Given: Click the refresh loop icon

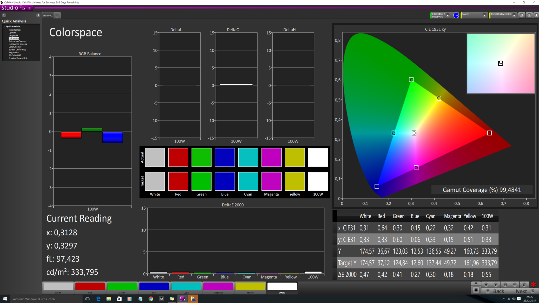Looking at the screenshot, I should coord(524,284).
